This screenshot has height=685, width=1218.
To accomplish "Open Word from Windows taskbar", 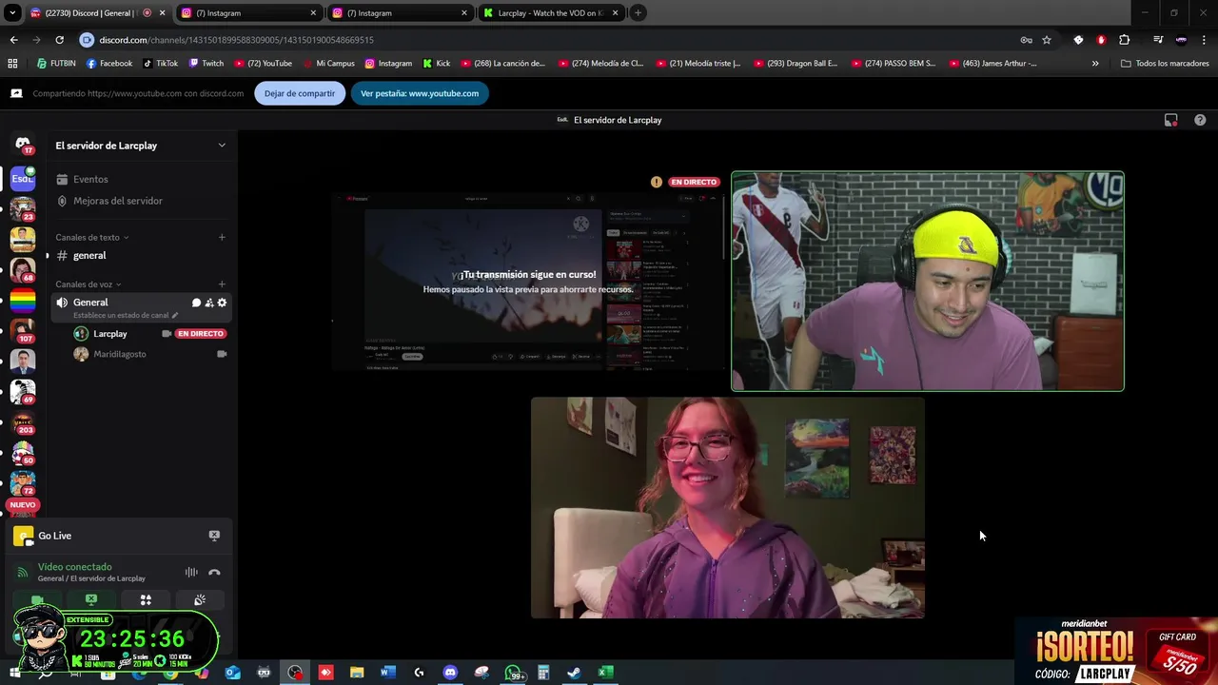I will pyautogui.click(x=387, y=673).
